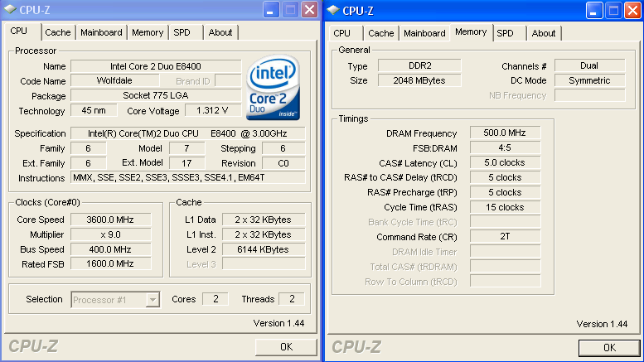Open Cache tab in right window
The width and height of the screenshot is (644, 362).
pyautogui.click(x=381, y=33)
